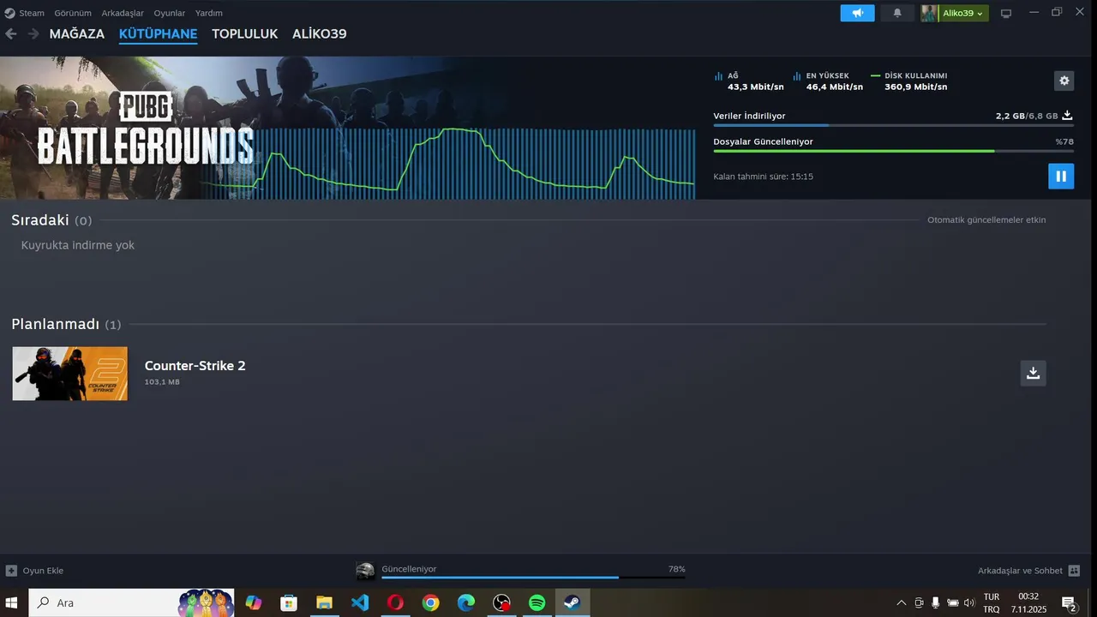
Task: Open notifications bell icon
Action: 897,13
